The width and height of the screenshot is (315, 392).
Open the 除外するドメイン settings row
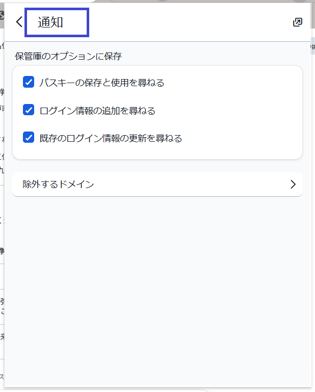pos(153,185)
